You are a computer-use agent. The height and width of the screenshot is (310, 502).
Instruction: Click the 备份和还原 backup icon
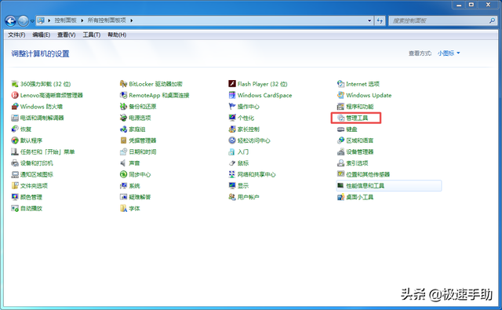123,106
